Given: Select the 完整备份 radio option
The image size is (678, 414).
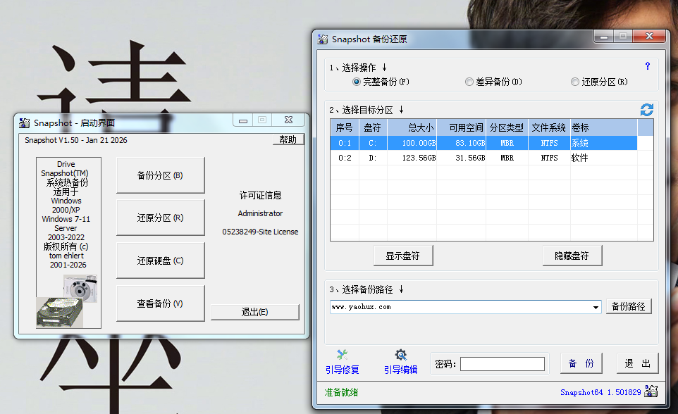Looking at the screenshot, I should click(x=357, y=82).
